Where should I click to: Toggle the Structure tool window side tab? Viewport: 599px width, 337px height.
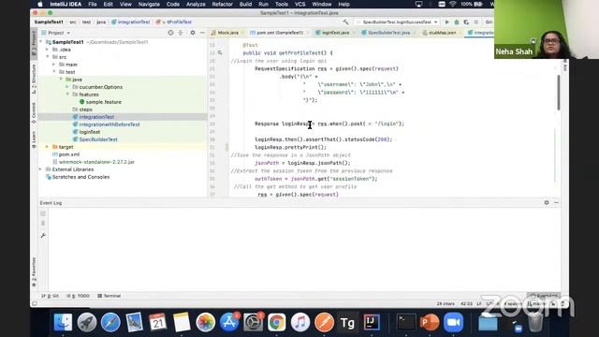pyautogui.click(x=34, y=79)
